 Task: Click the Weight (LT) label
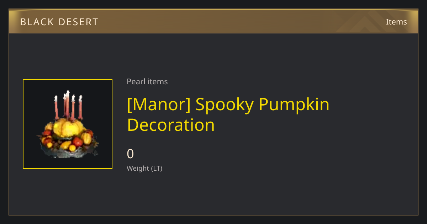(x=144, y=168)
